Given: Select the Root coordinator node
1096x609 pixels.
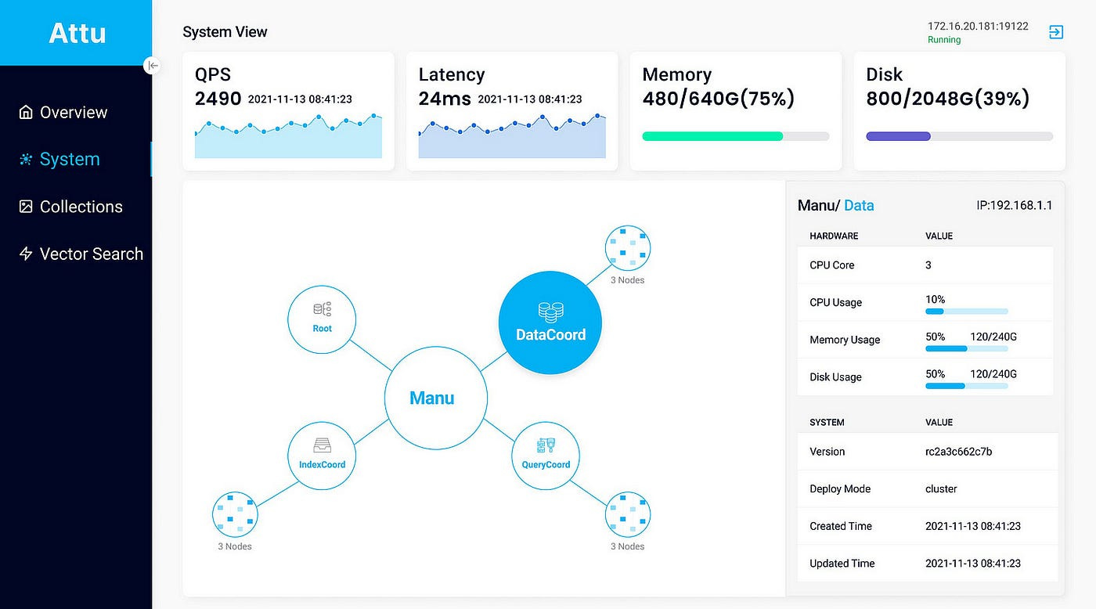Looking at the screenshot, I should (x=322, y=318).
